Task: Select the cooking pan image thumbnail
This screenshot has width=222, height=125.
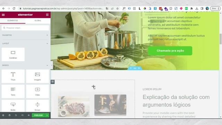Action: 110,105
